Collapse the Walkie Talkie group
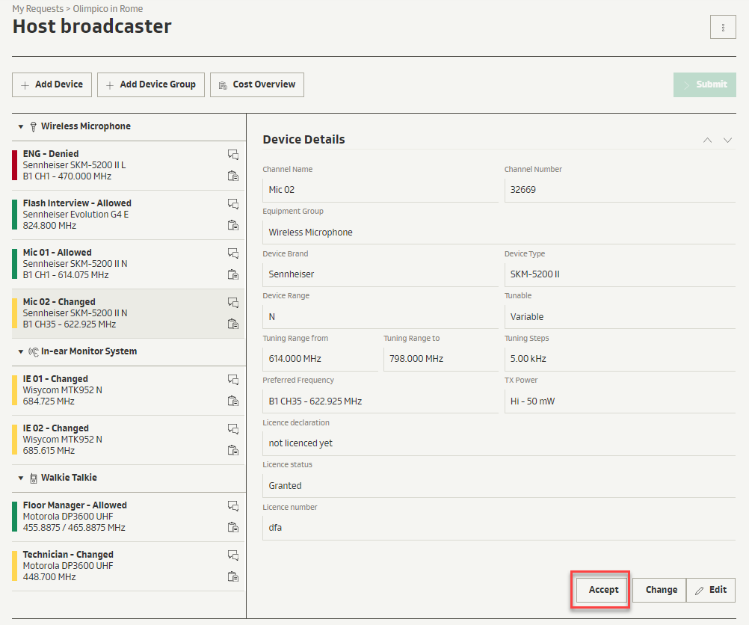Image resolution: width=749 pixels, height=625 pixels. 21,478
